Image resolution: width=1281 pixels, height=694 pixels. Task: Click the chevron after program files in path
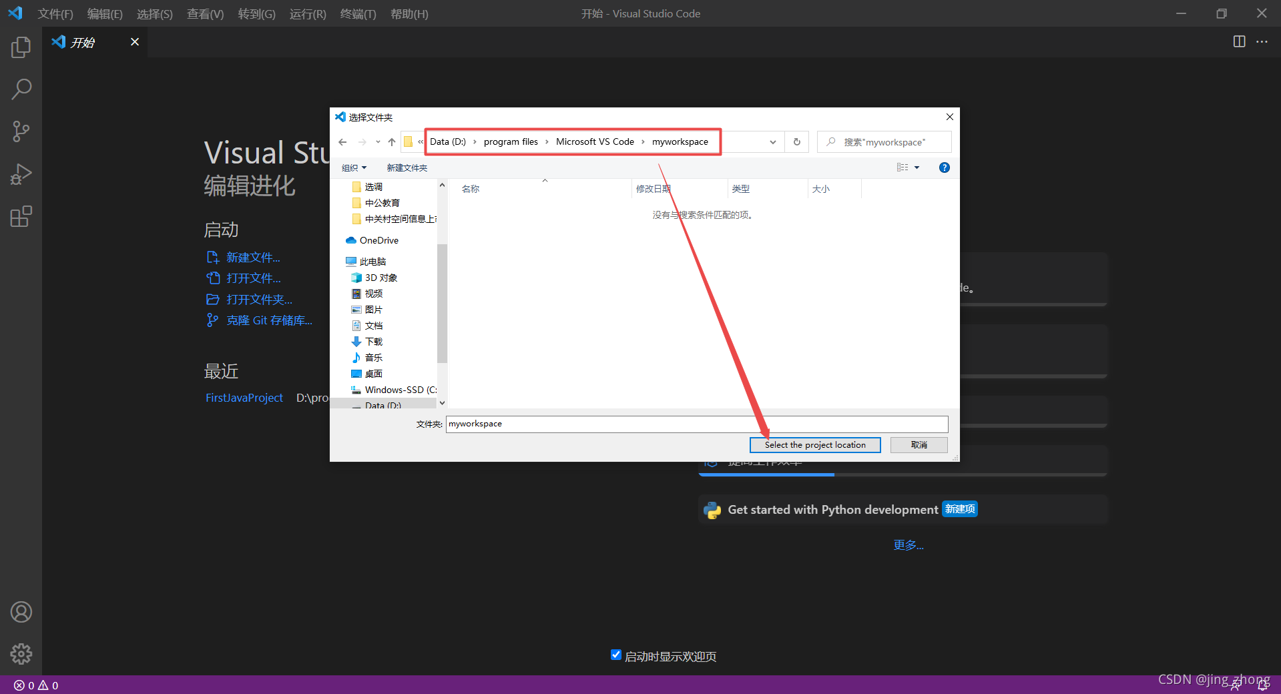click(x=547, y=142)
